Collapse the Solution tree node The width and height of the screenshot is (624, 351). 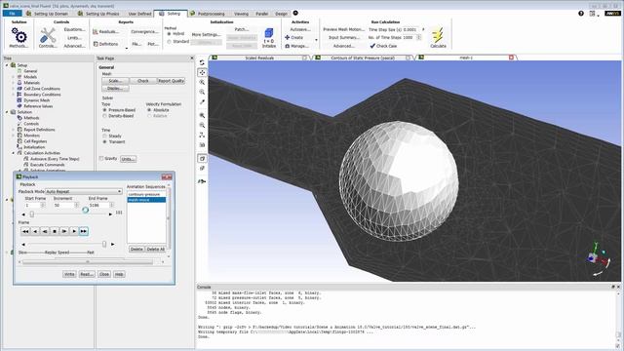pos(7,112)
